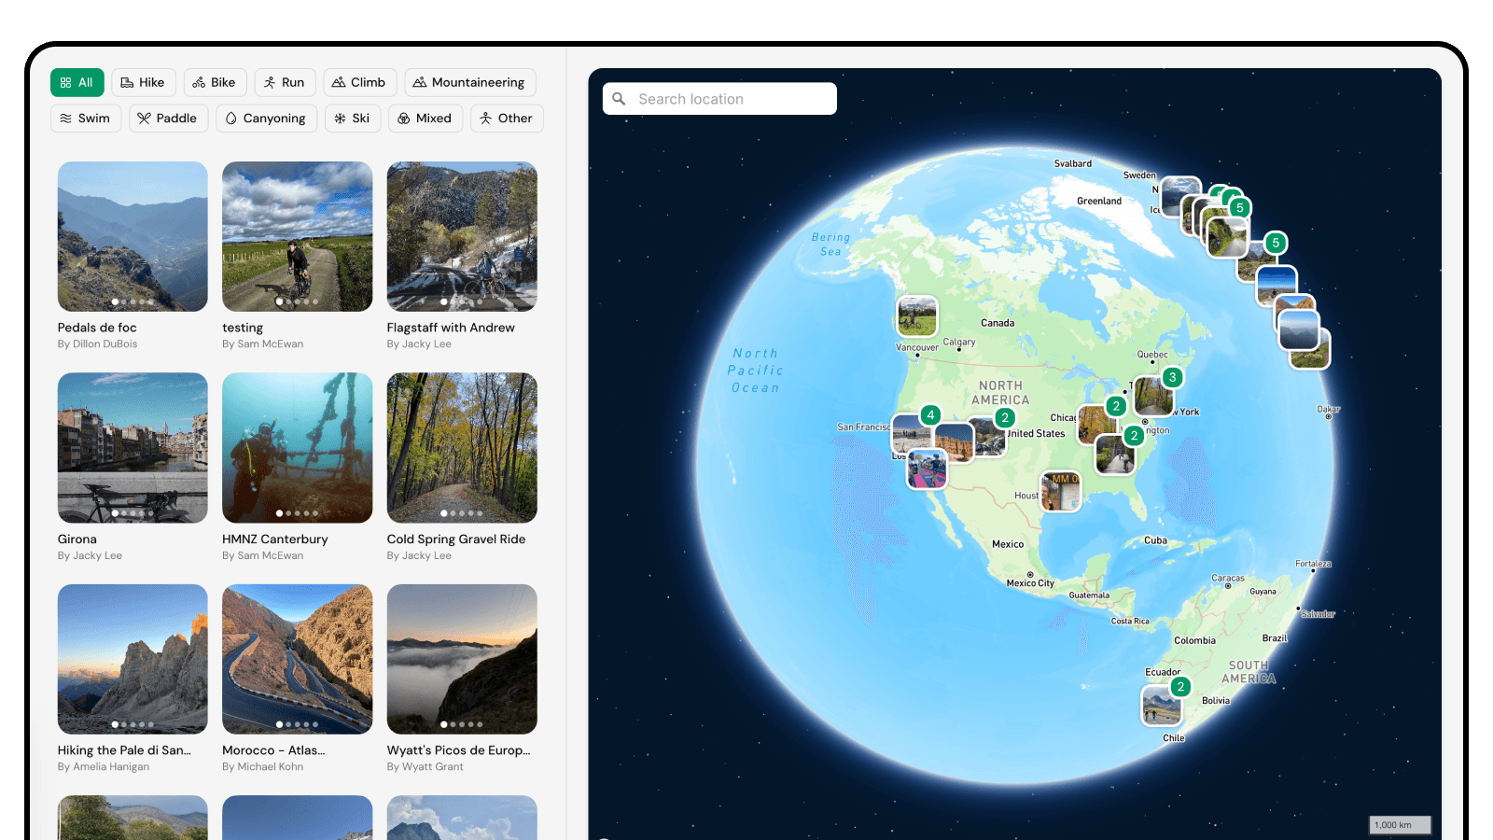Image resolution: width=1493 pixels, height=840 pixels.
Task: Open the Pedals de foc trip photo
Action: [133, 236]
